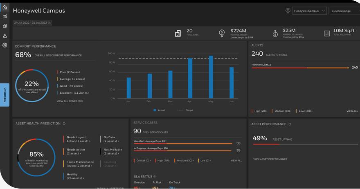Open the settings gear in sidebar
The height and width of the screenshot is (189, 360).
(x=4, y=45)
